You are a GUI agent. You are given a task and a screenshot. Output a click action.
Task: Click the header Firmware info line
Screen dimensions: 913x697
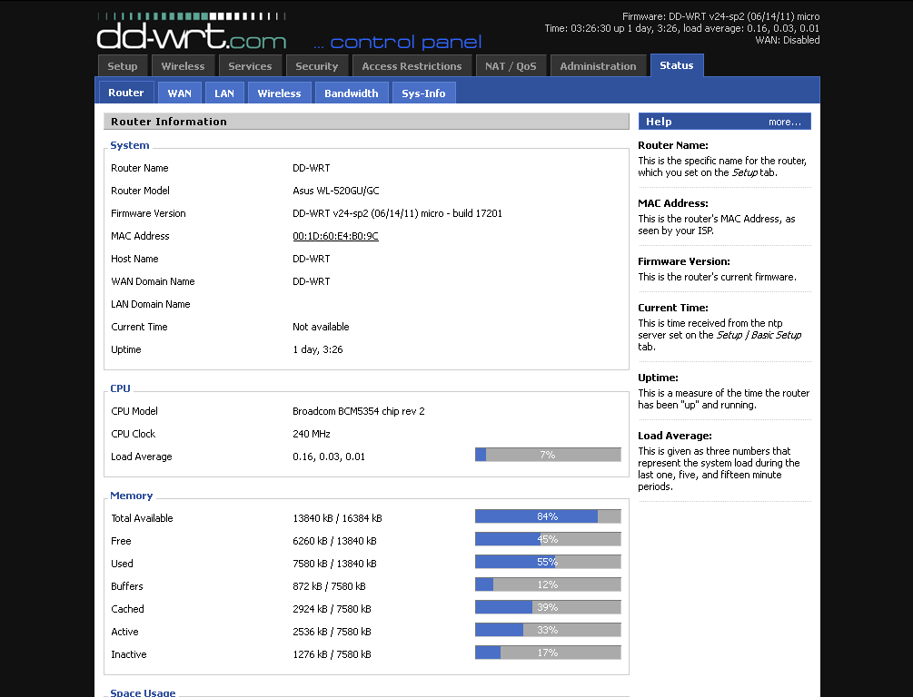pos(720,16)
